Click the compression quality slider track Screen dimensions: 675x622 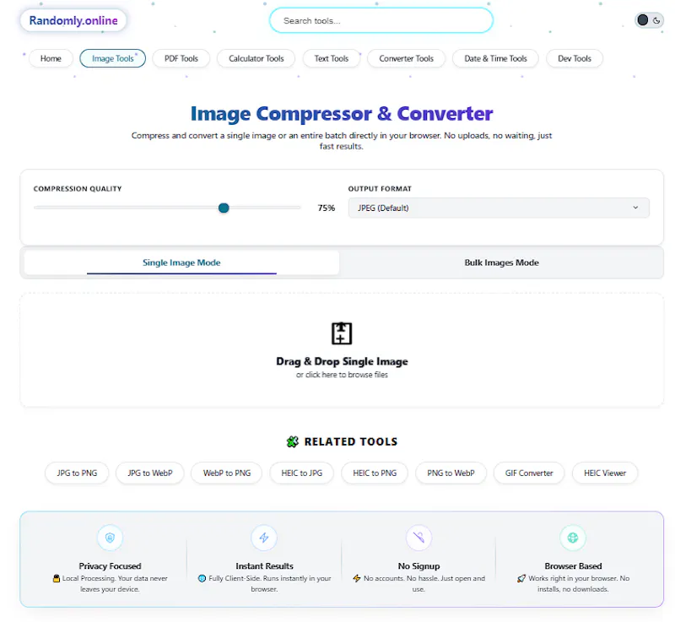tap(167, 208)
